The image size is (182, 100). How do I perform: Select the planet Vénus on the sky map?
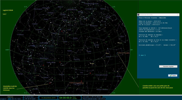(x=118, y=43)
